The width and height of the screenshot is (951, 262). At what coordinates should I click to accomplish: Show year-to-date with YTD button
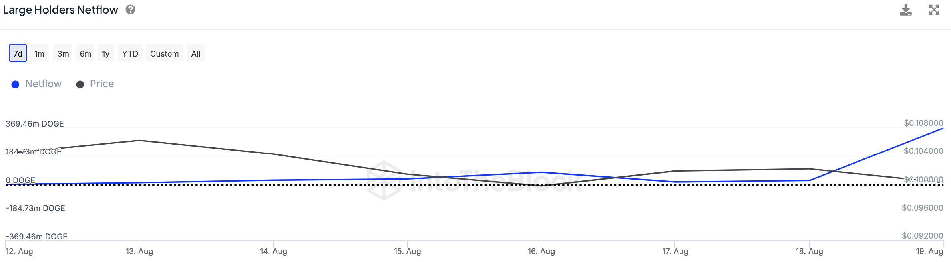pos(130,53)
